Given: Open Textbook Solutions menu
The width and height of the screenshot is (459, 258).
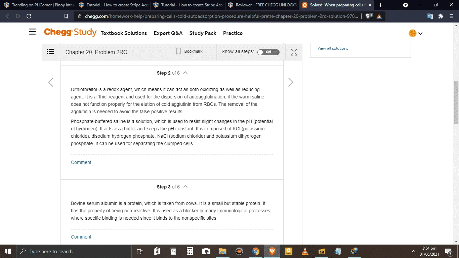Looking at the screenshot, I should pos(124,33).
